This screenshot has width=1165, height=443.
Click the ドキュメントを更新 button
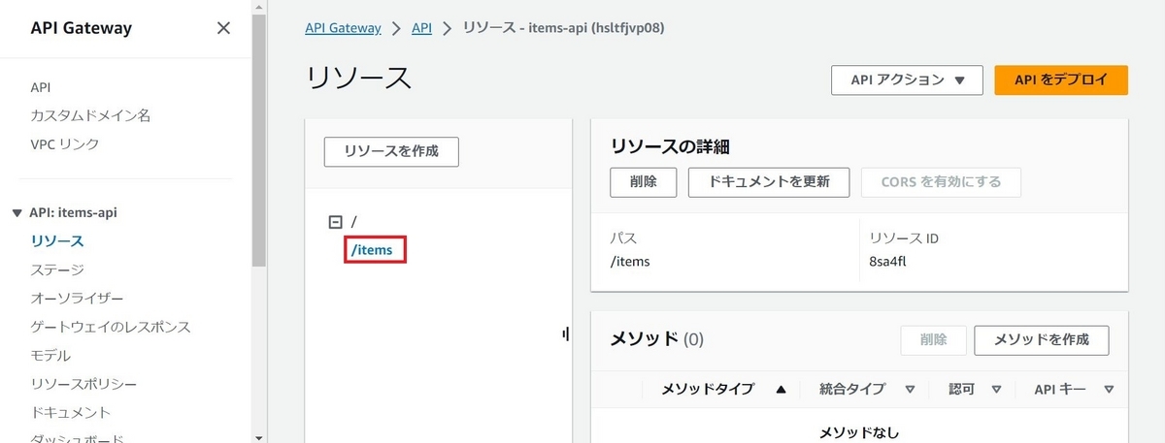(769, 182)
